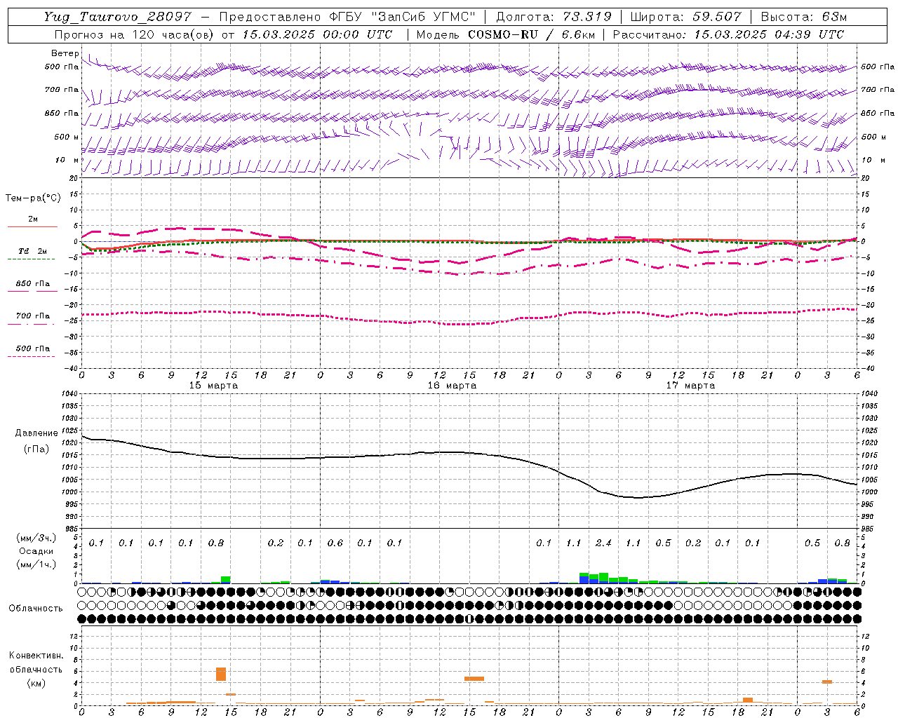Click the Тем-ра(°C) axis title
The width and height of the screenshot is (898, 718).
tap(33, 198)
